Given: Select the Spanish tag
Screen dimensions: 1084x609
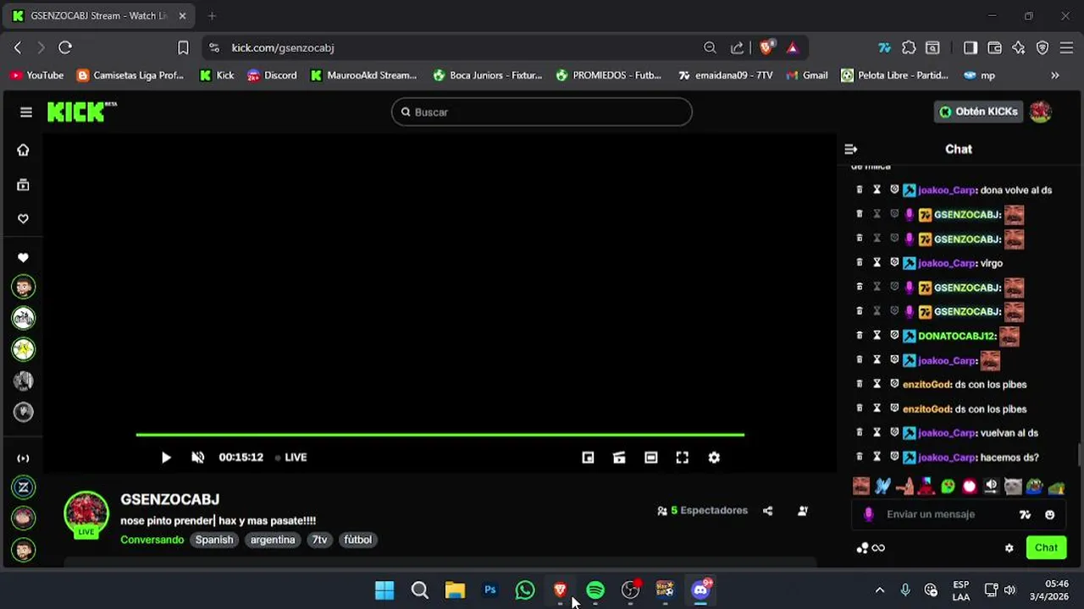Looking at the screenshot, I should coord(214,540).
